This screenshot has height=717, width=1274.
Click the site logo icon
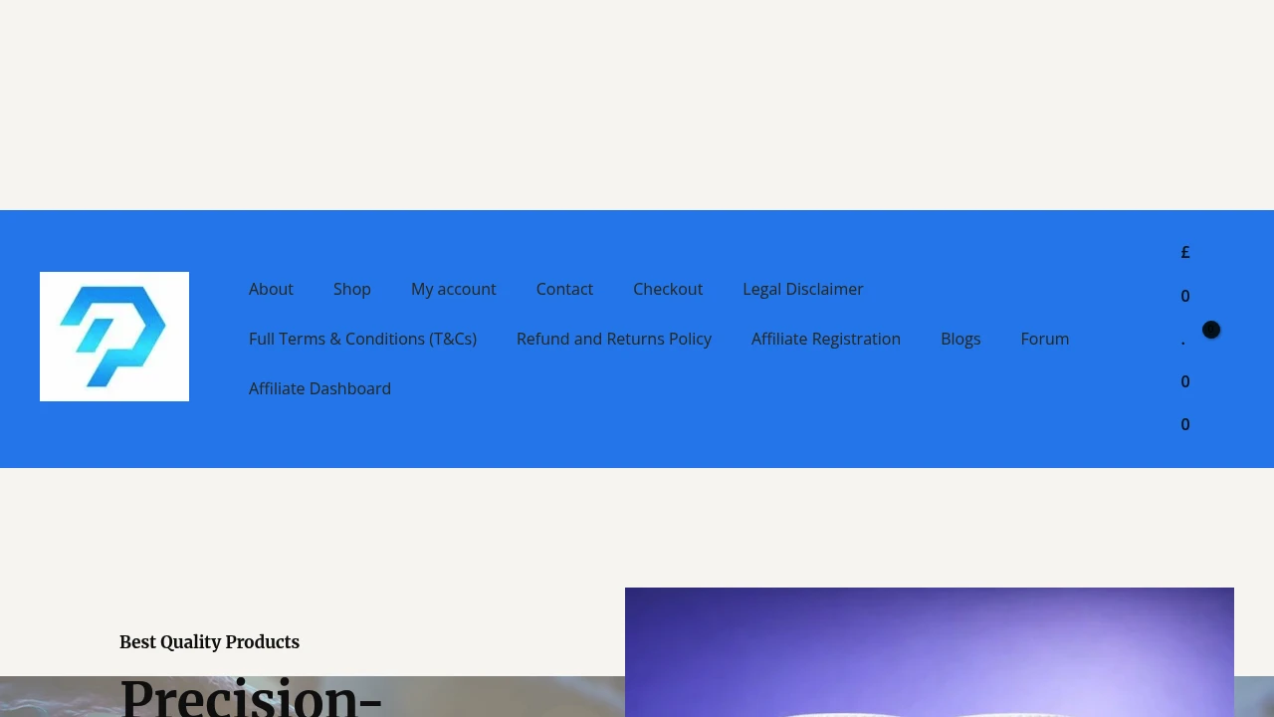point(113,336)
